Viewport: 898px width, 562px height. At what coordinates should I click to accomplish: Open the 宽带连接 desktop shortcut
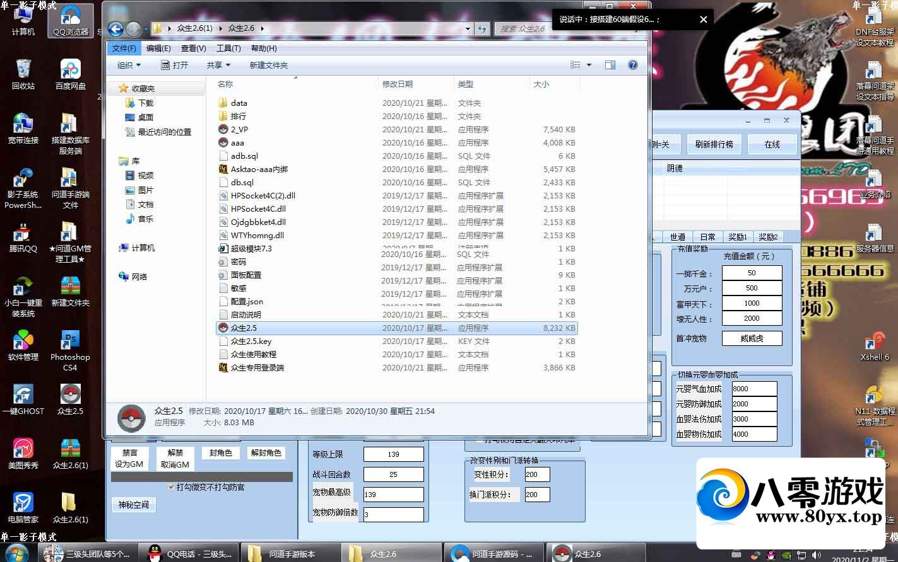(23, 129)
